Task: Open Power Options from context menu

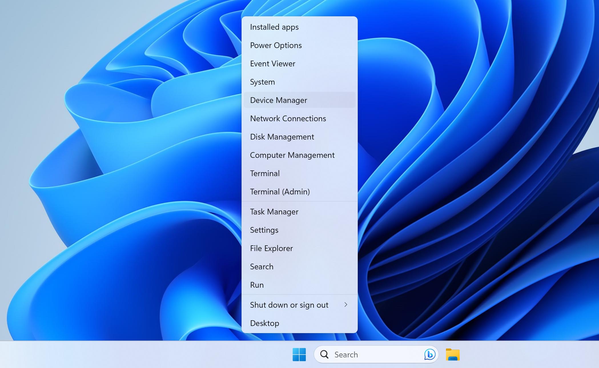Action: [276, 45]
